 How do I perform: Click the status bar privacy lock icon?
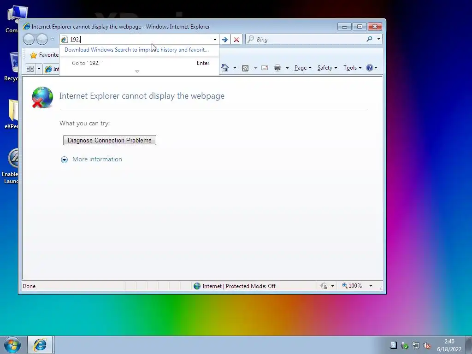tap(324, 286)
